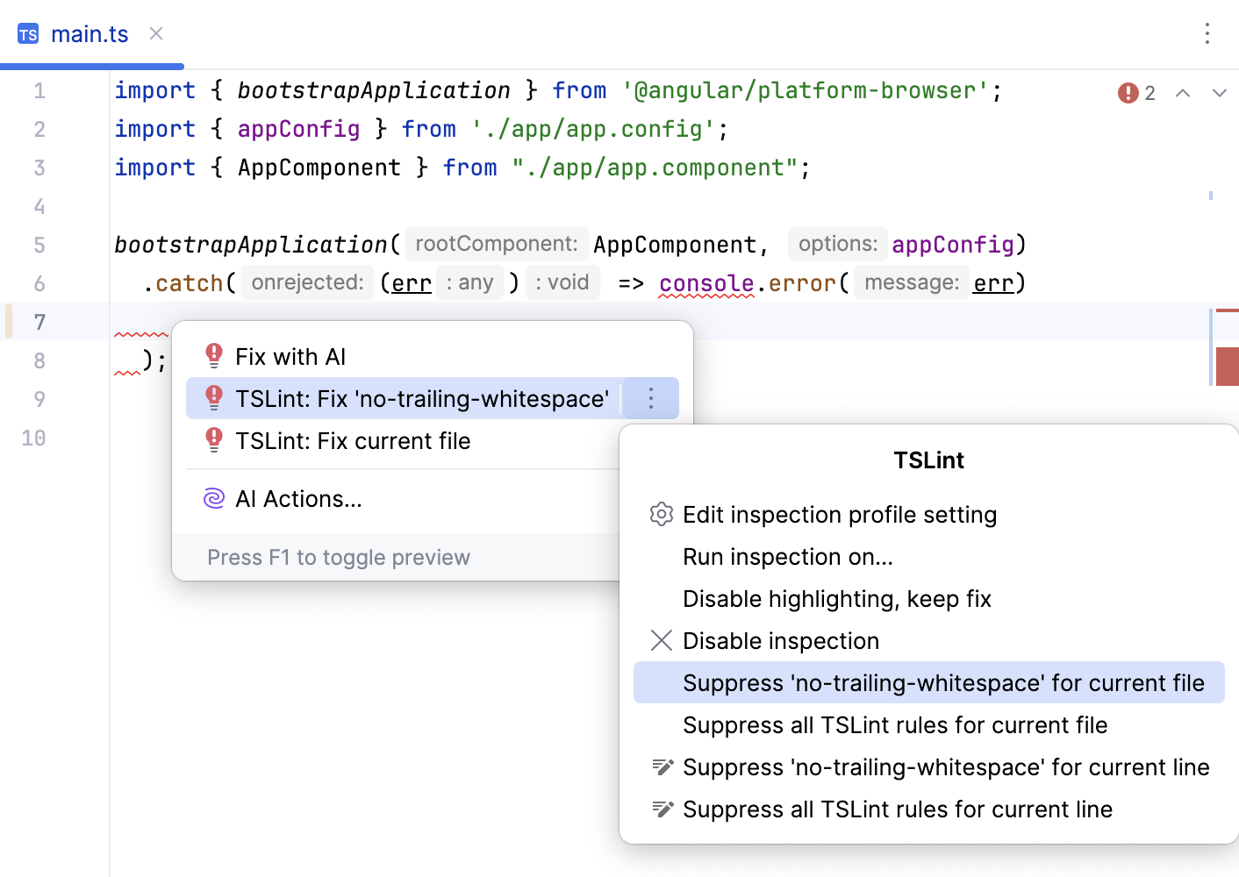Click the red error count indicator showing 2
This screenshot has height=877, width=1239.
pyautogui.click(x=1128, y=92)
